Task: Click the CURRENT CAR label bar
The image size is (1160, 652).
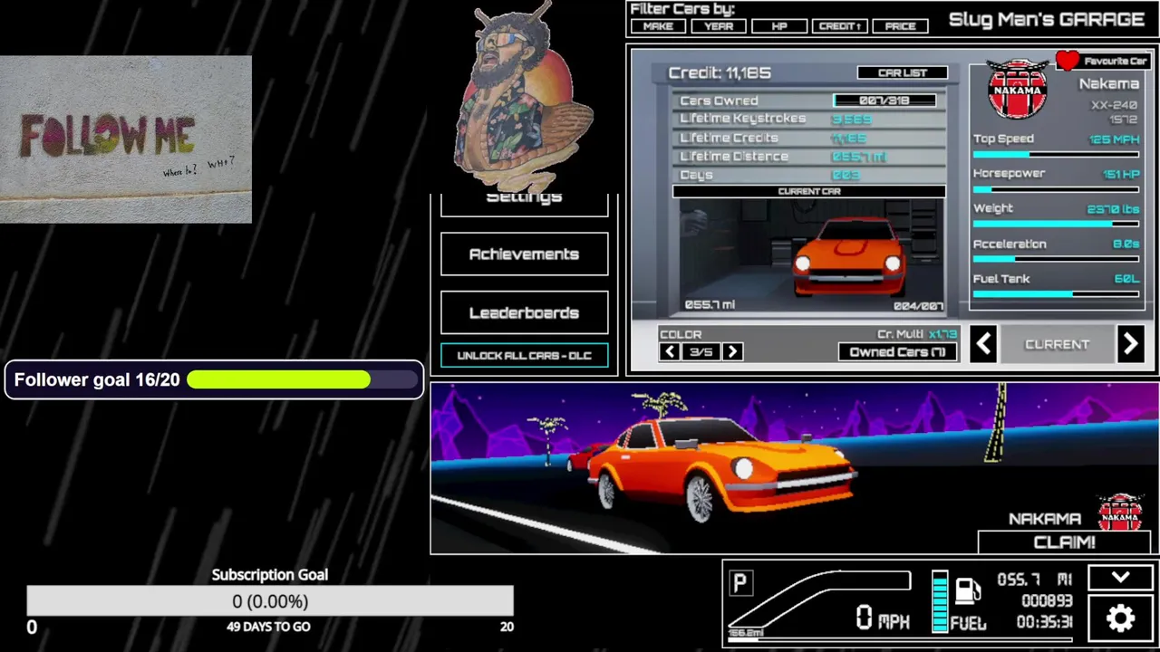Action: pos(808,191)
